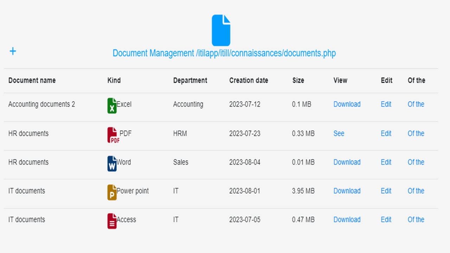
Task: Download the Accounting documents 2 file
Action: pyautogui.click(x=347, y=104)
